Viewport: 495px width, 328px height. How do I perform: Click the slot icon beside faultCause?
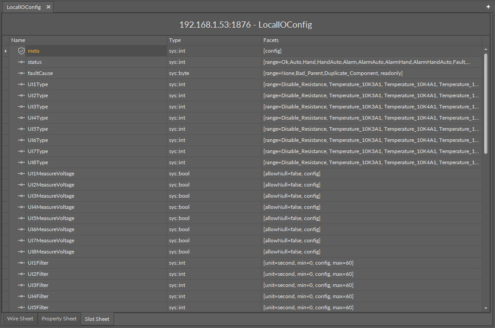click(21, 73)
